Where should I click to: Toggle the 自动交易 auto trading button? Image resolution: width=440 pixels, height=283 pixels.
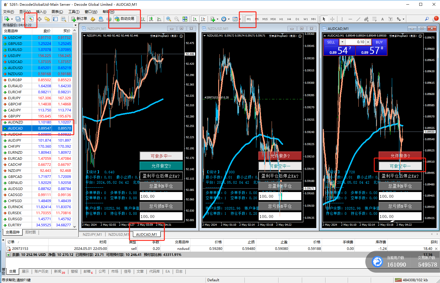click(125, 19)
